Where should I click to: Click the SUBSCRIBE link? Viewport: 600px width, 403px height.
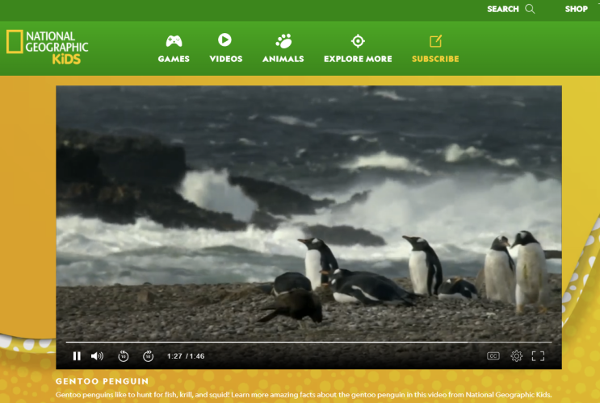435,59
